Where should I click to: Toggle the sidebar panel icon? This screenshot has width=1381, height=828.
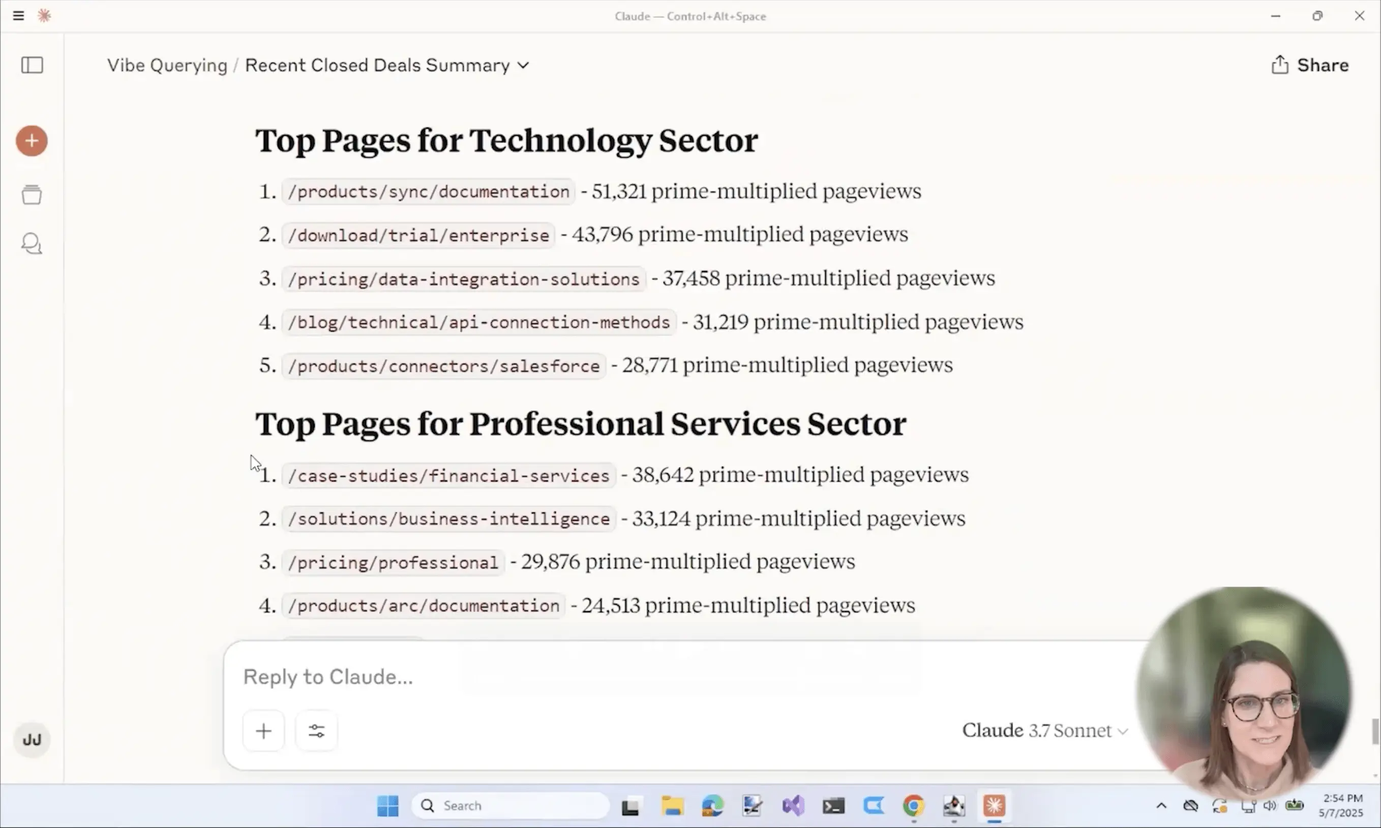click(32, 65)
